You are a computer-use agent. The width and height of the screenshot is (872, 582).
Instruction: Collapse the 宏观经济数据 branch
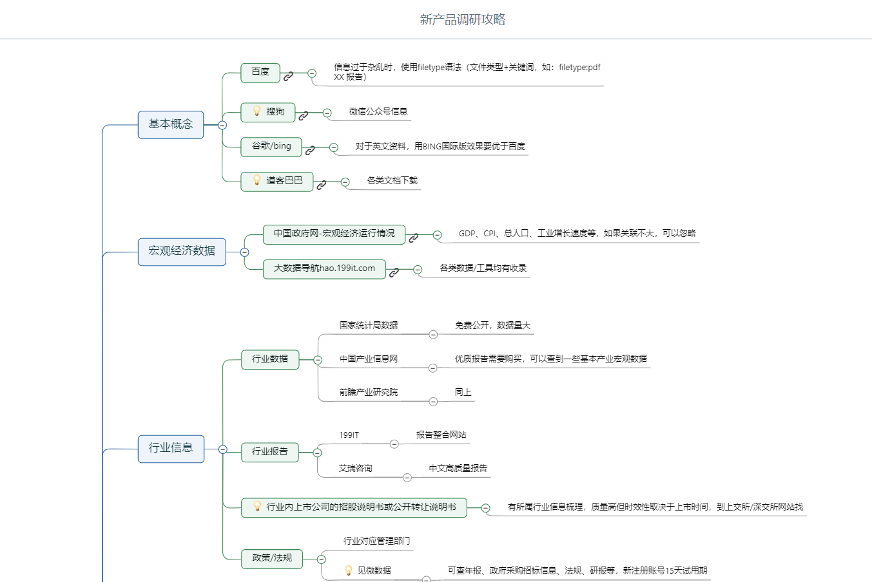244,252
